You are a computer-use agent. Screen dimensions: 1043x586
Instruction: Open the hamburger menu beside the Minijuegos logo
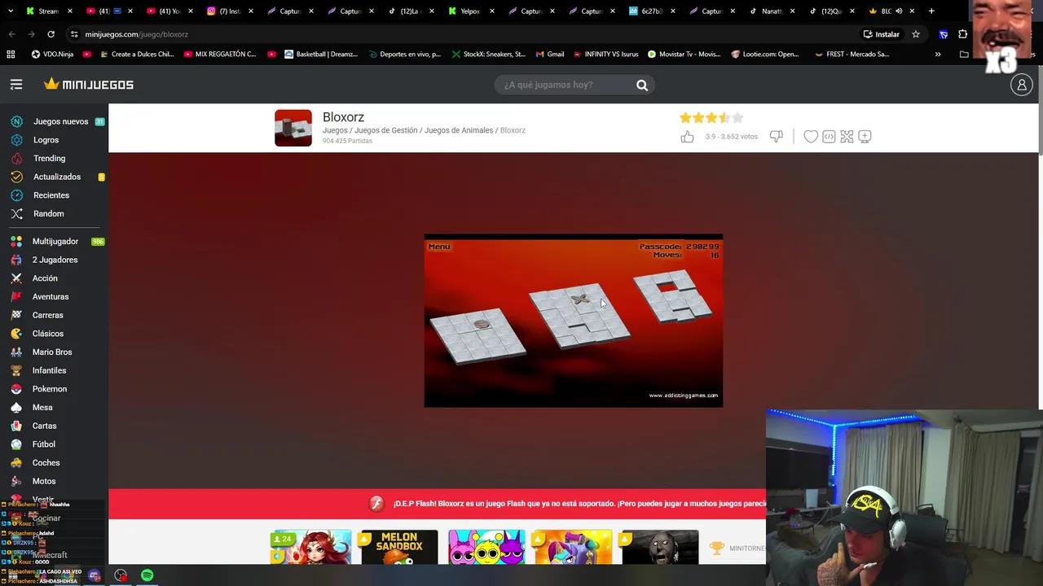coord(16,85)
